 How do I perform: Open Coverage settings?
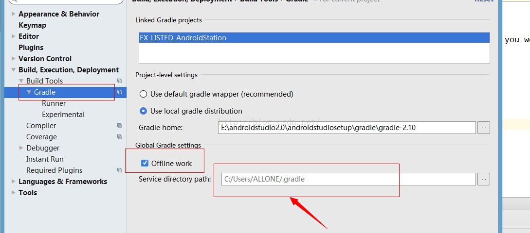pyautogui.click(x=41, y=136)
